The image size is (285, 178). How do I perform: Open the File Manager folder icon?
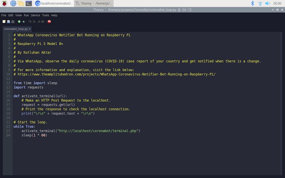pyautogui.click(x=21, y=3)
